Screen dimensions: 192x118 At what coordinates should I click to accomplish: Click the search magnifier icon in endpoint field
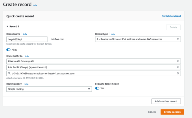(x=9, y=73)
